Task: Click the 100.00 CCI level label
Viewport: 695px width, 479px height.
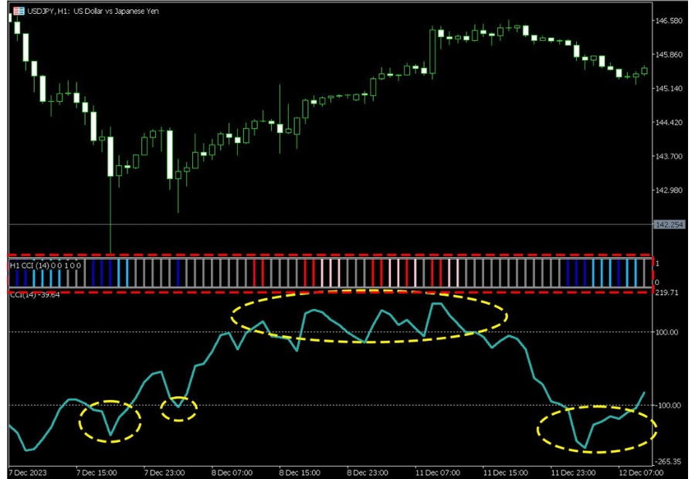Action: [x=669, y=332]
